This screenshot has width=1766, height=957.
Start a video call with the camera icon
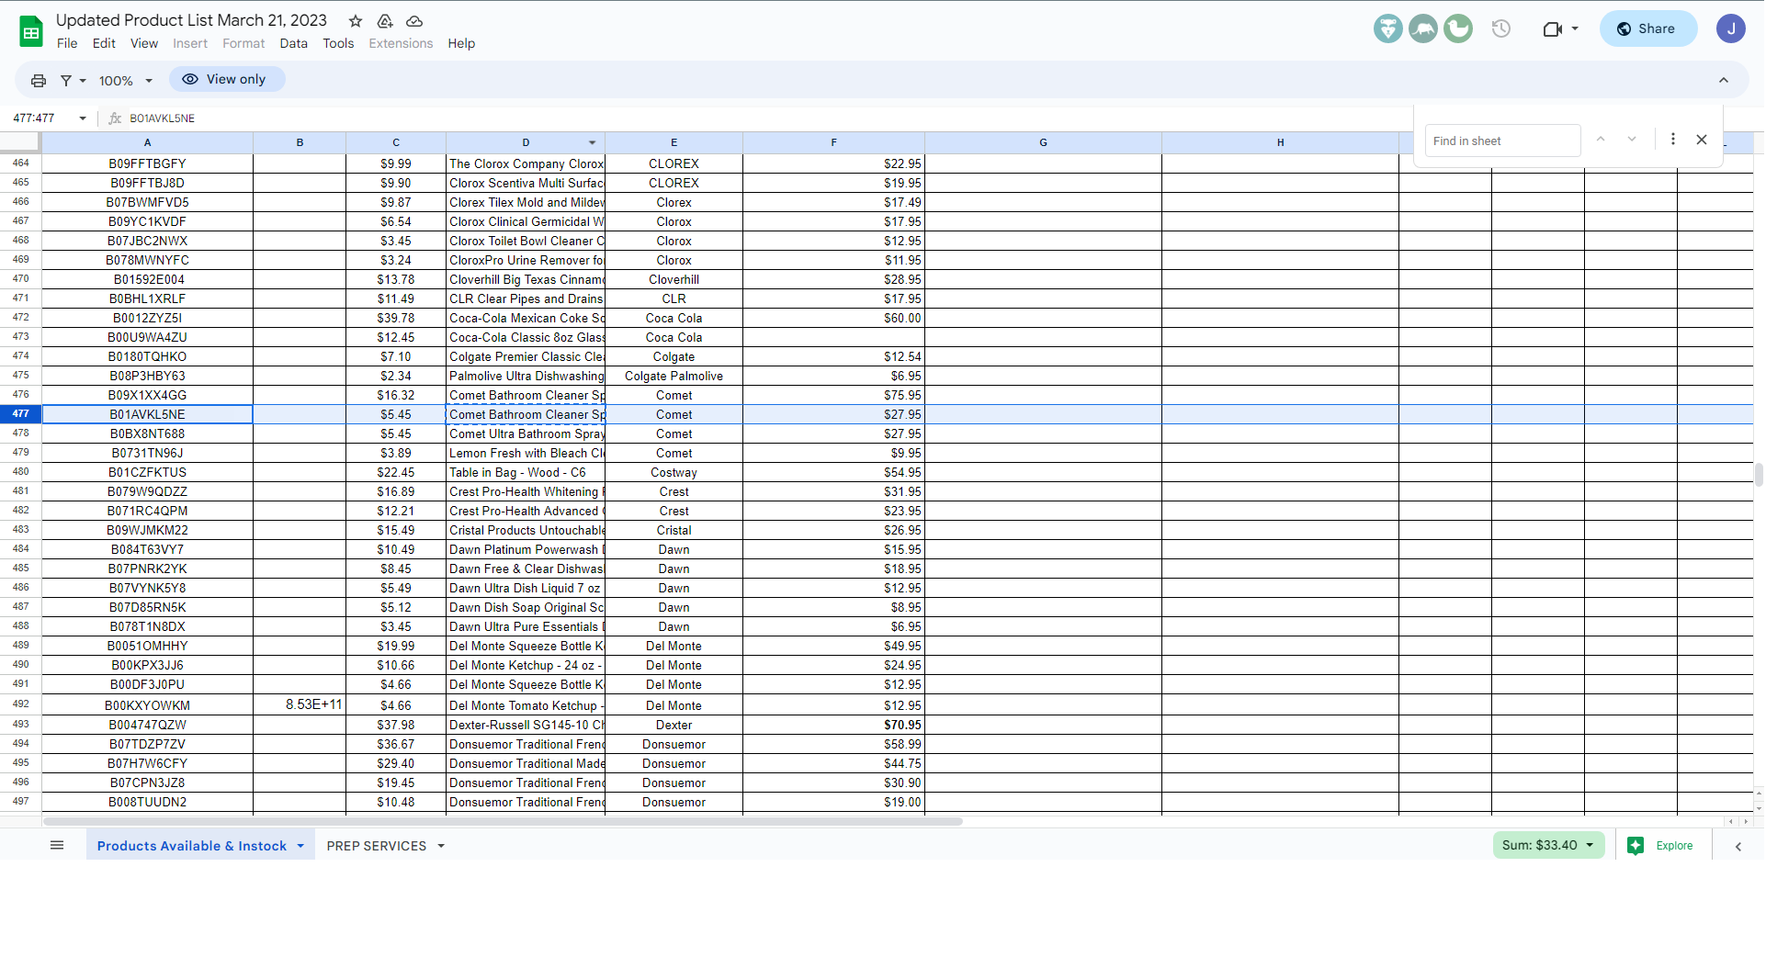pos(1552,28)
